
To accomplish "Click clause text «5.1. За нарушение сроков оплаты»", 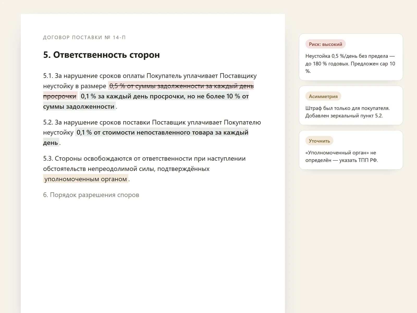I will 94,76.
